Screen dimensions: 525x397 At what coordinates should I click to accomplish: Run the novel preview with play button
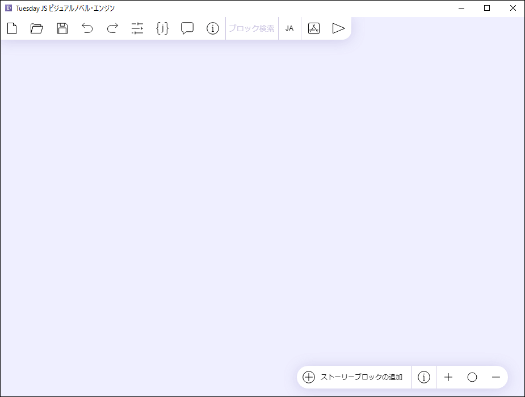pyautogui.click(x=338, y=28)
